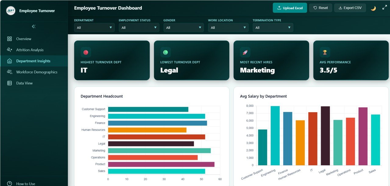Image resolution: width=390 pixels, height=186 pixels.
Task: Collapse the sidebar with the double chevron
Action: [34, 27]
